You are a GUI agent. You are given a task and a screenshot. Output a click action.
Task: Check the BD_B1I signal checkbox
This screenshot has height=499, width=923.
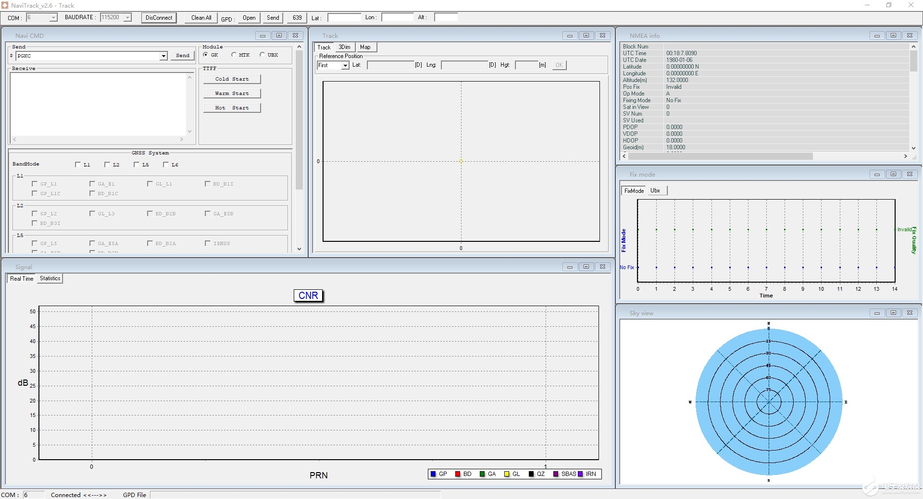point(208,184)
